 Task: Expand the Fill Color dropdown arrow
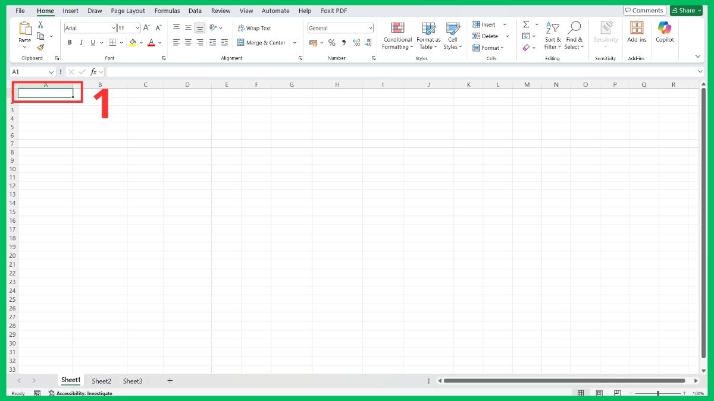tap(141, 42)
